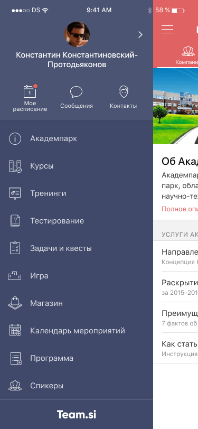Toggle the hamburger menu button
The height and width of the screenshot is (429, 198).
coord(167,29)
